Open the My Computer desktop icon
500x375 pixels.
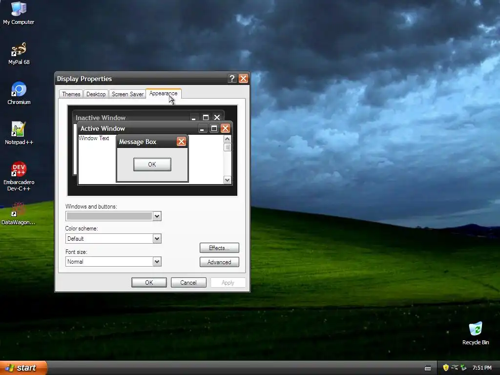[19, 13]
